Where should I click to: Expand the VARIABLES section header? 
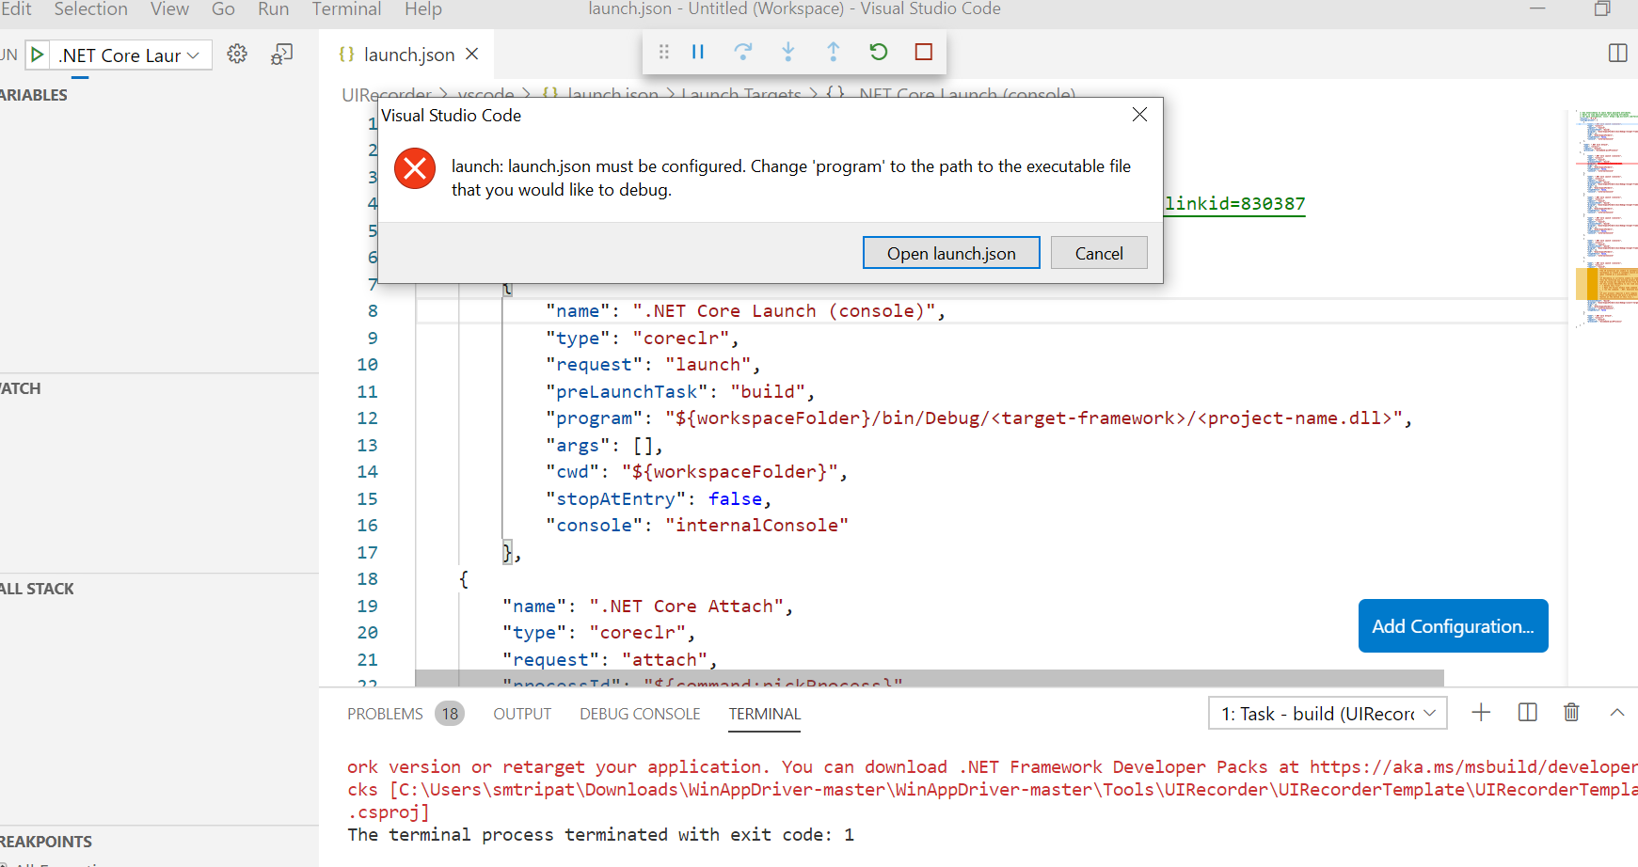click(34, 95)
